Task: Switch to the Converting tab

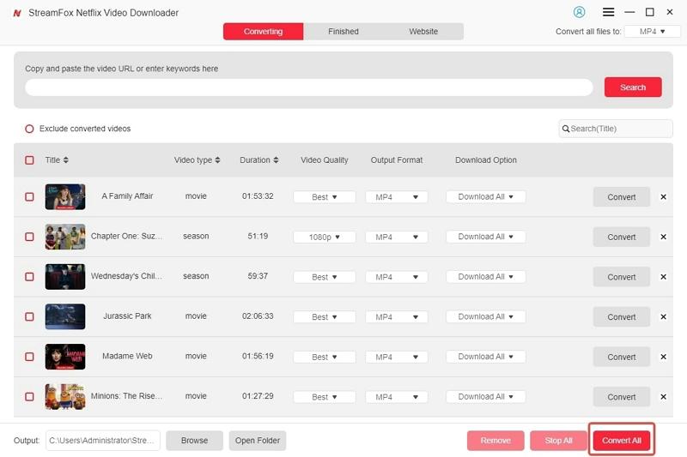Action: point(263,32)
